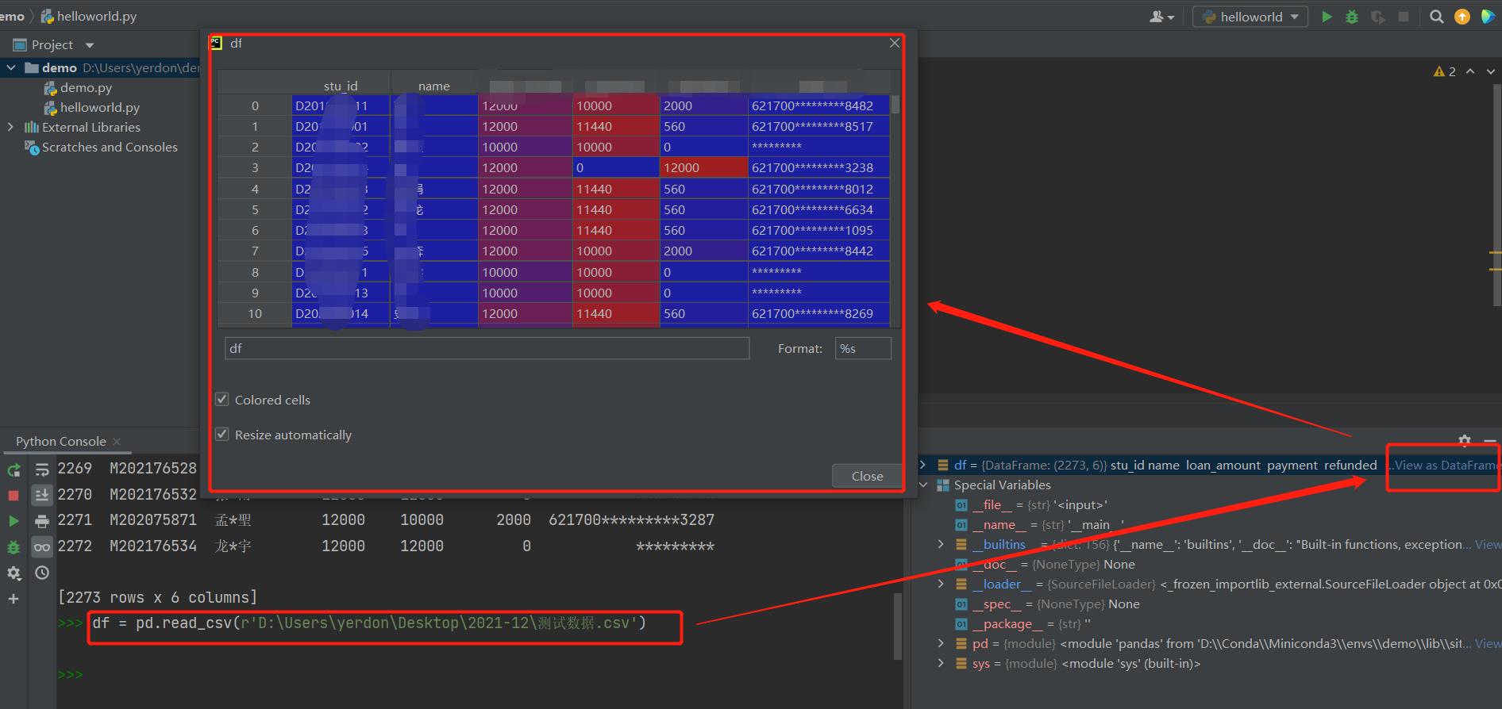Close the Python Console tab
The height and width of the screenshot is (709, 1502).
[117, 442]
